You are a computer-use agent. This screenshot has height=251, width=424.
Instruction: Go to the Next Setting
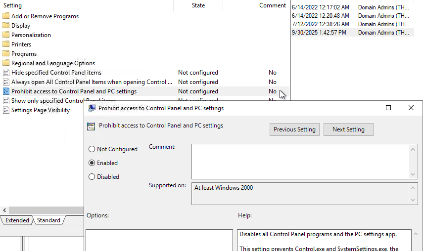tap(348, 129)
